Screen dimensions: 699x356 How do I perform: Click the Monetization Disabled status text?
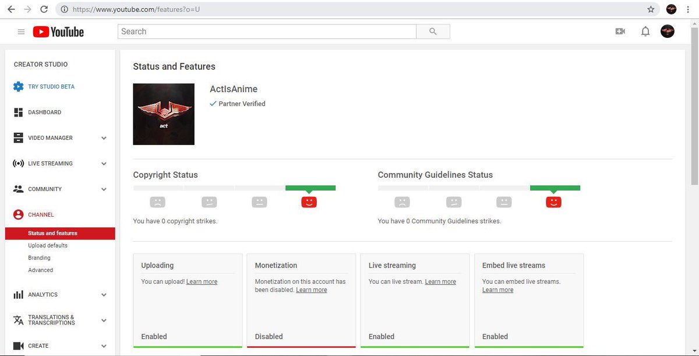269,337
